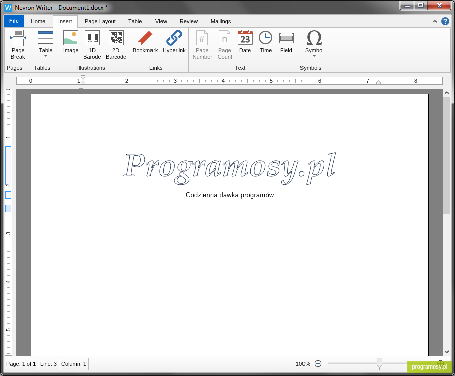Collapse the ribbon with the chevron
The width and height of the screenshot is (455, 376).
(435, 21)
